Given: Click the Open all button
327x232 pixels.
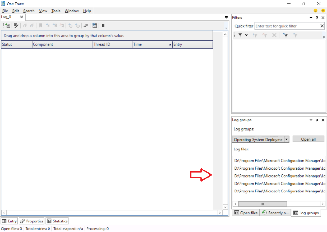Looking at the screenshot, I should pyautogui.click(x=308, y=139).
